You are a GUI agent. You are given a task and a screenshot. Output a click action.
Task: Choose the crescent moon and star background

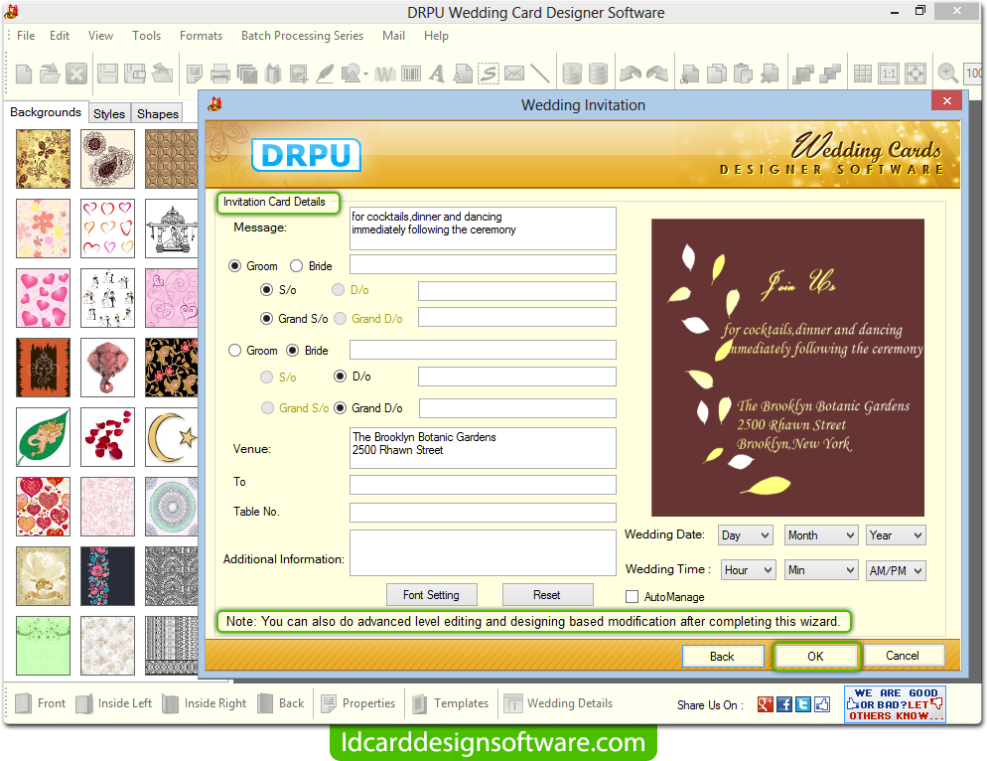click(x=171, y=436)
